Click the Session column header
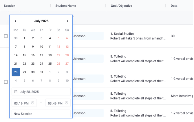This screenshot has height=122, width=194. [x=10, y=6]
